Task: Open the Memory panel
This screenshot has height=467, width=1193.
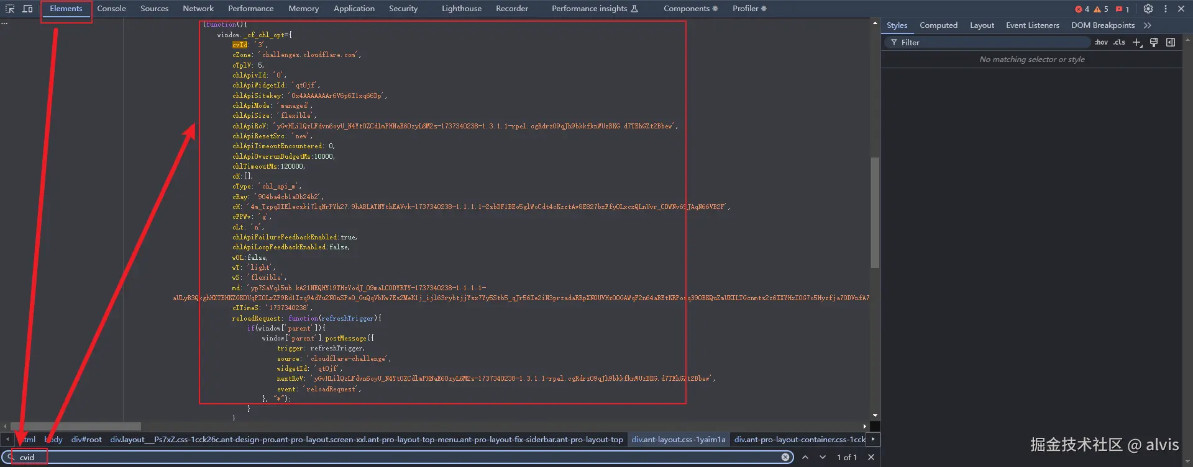Action: point(303,9)
